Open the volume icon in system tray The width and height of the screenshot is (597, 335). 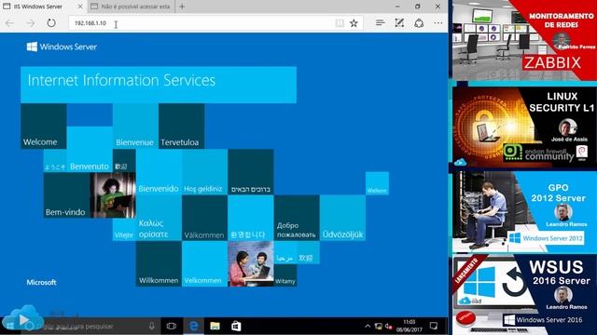coord(388,326)
